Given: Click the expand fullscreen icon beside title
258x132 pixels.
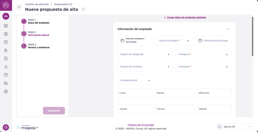Looking at the screenshot, I should pos(83,10).
